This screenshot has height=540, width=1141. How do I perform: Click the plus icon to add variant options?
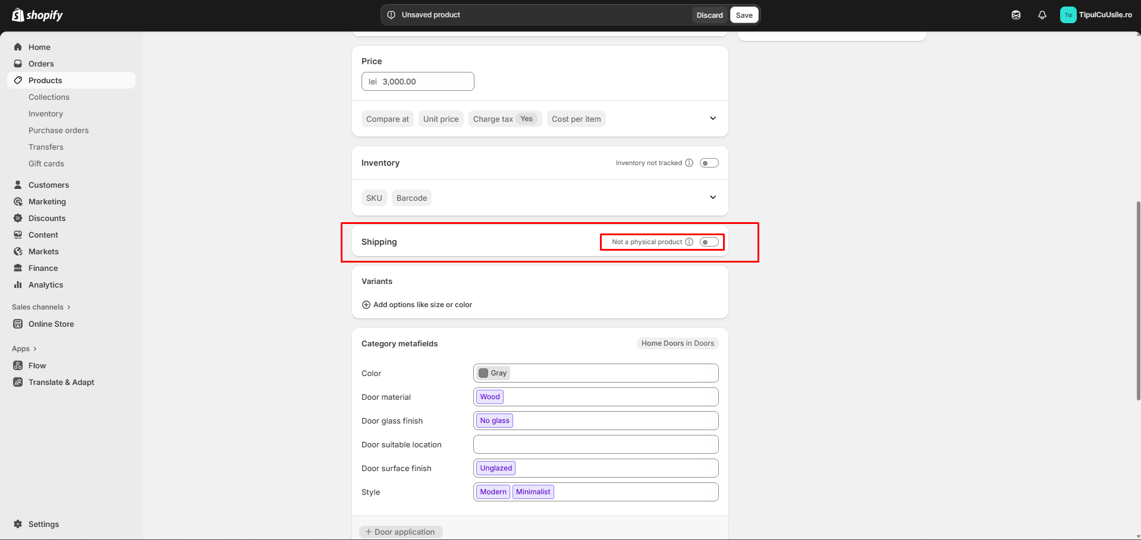click(366, 305)
